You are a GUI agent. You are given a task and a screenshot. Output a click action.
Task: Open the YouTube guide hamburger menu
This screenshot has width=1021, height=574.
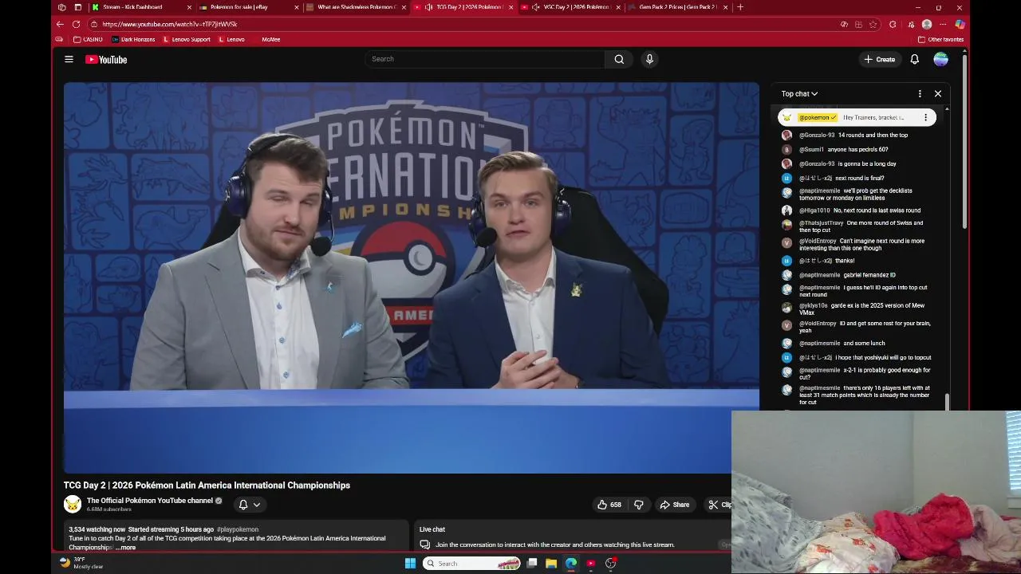point(69,59)
